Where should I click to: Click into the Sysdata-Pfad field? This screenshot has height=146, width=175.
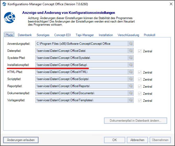tap(81, 58)
